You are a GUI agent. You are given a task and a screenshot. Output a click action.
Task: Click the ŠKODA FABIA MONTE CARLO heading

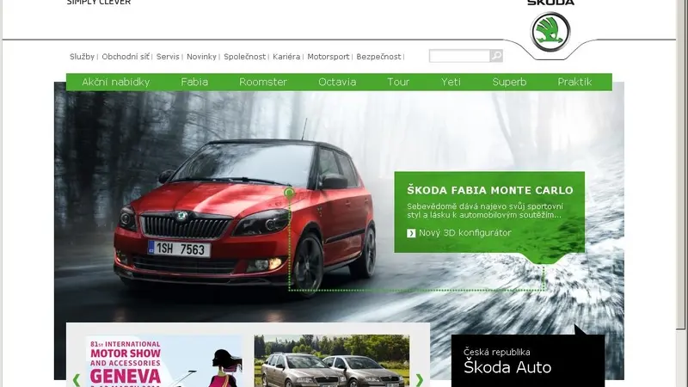489,190
